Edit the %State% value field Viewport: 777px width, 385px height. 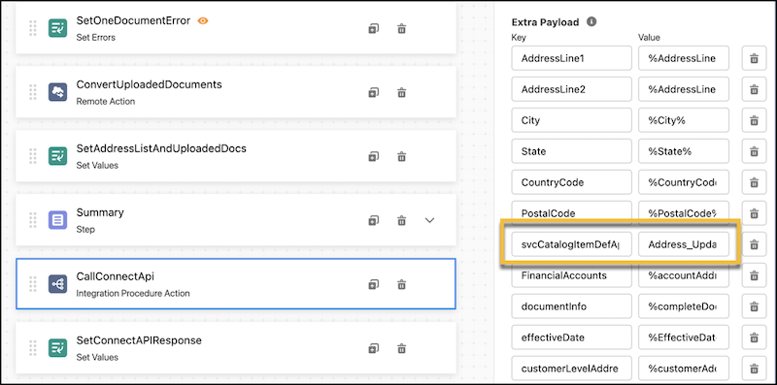[684, 151]
